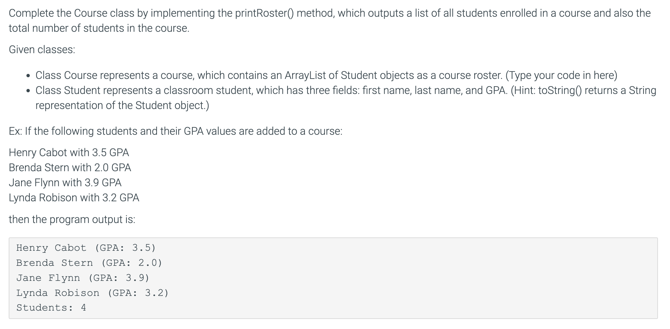The height and width of the screenshot is (329, 670).
Task: Click 'Brenda Stern with 2.0 GPA' line
Action: click(x=70, y=168)
